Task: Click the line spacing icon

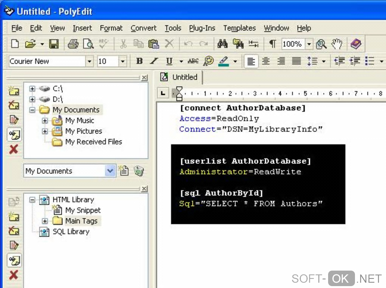Action: [312, 61]
